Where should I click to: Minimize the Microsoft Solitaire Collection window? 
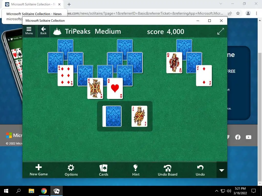coord(198,21)
